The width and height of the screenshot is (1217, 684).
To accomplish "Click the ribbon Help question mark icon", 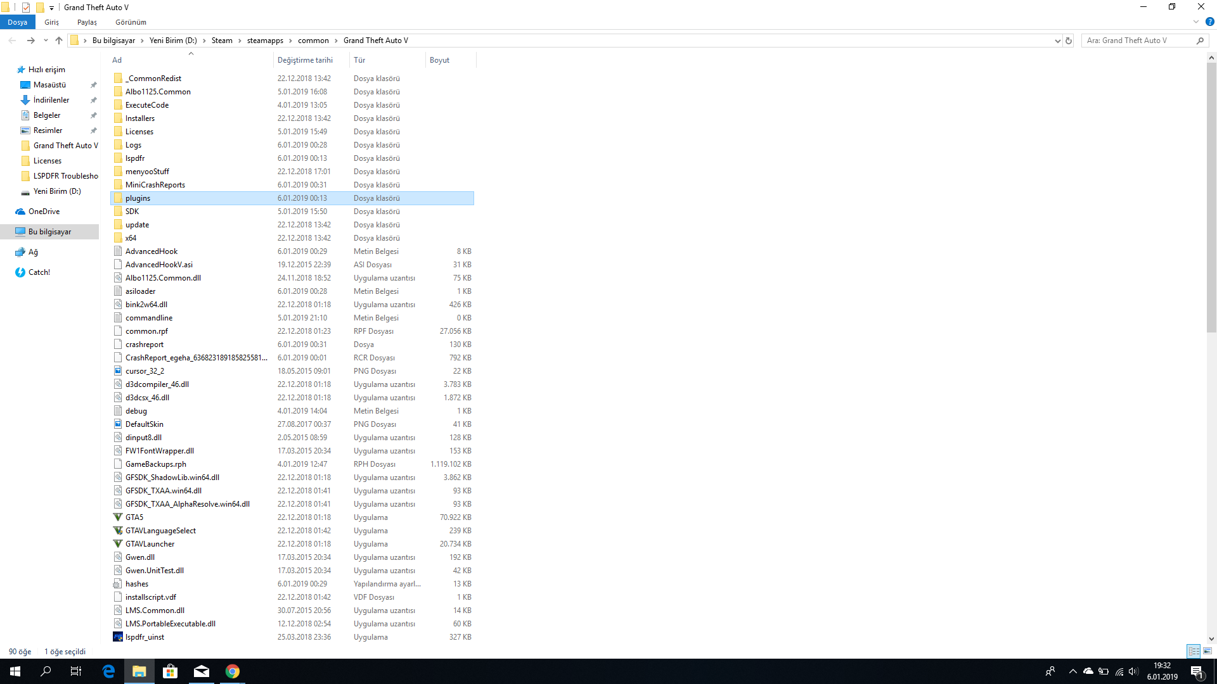I will [x=1209, y=22].
